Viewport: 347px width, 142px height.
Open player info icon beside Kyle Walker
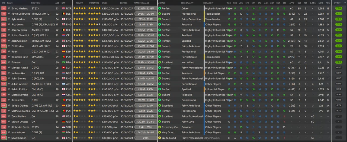9,19
